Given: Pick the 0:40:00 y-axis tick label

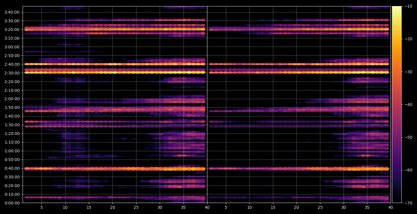Looking at the screenshot, I should point(12,168).
